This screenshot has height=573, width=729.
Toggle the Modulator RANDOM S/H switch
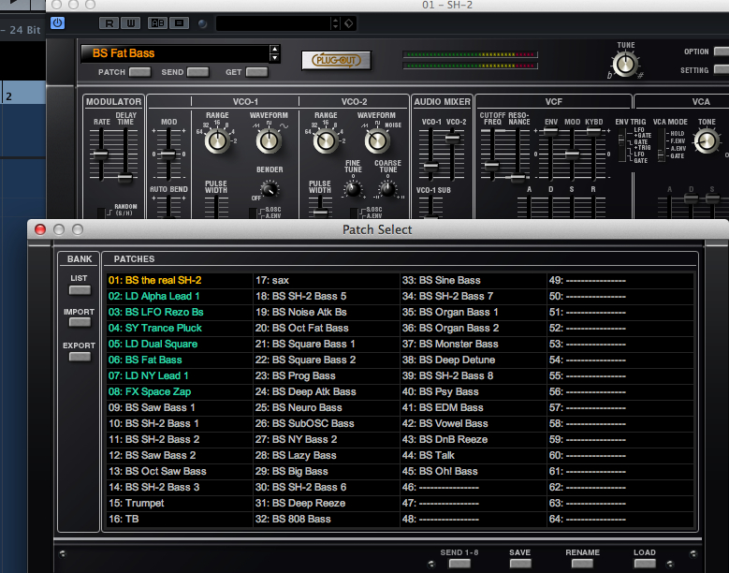pos(101,213)
